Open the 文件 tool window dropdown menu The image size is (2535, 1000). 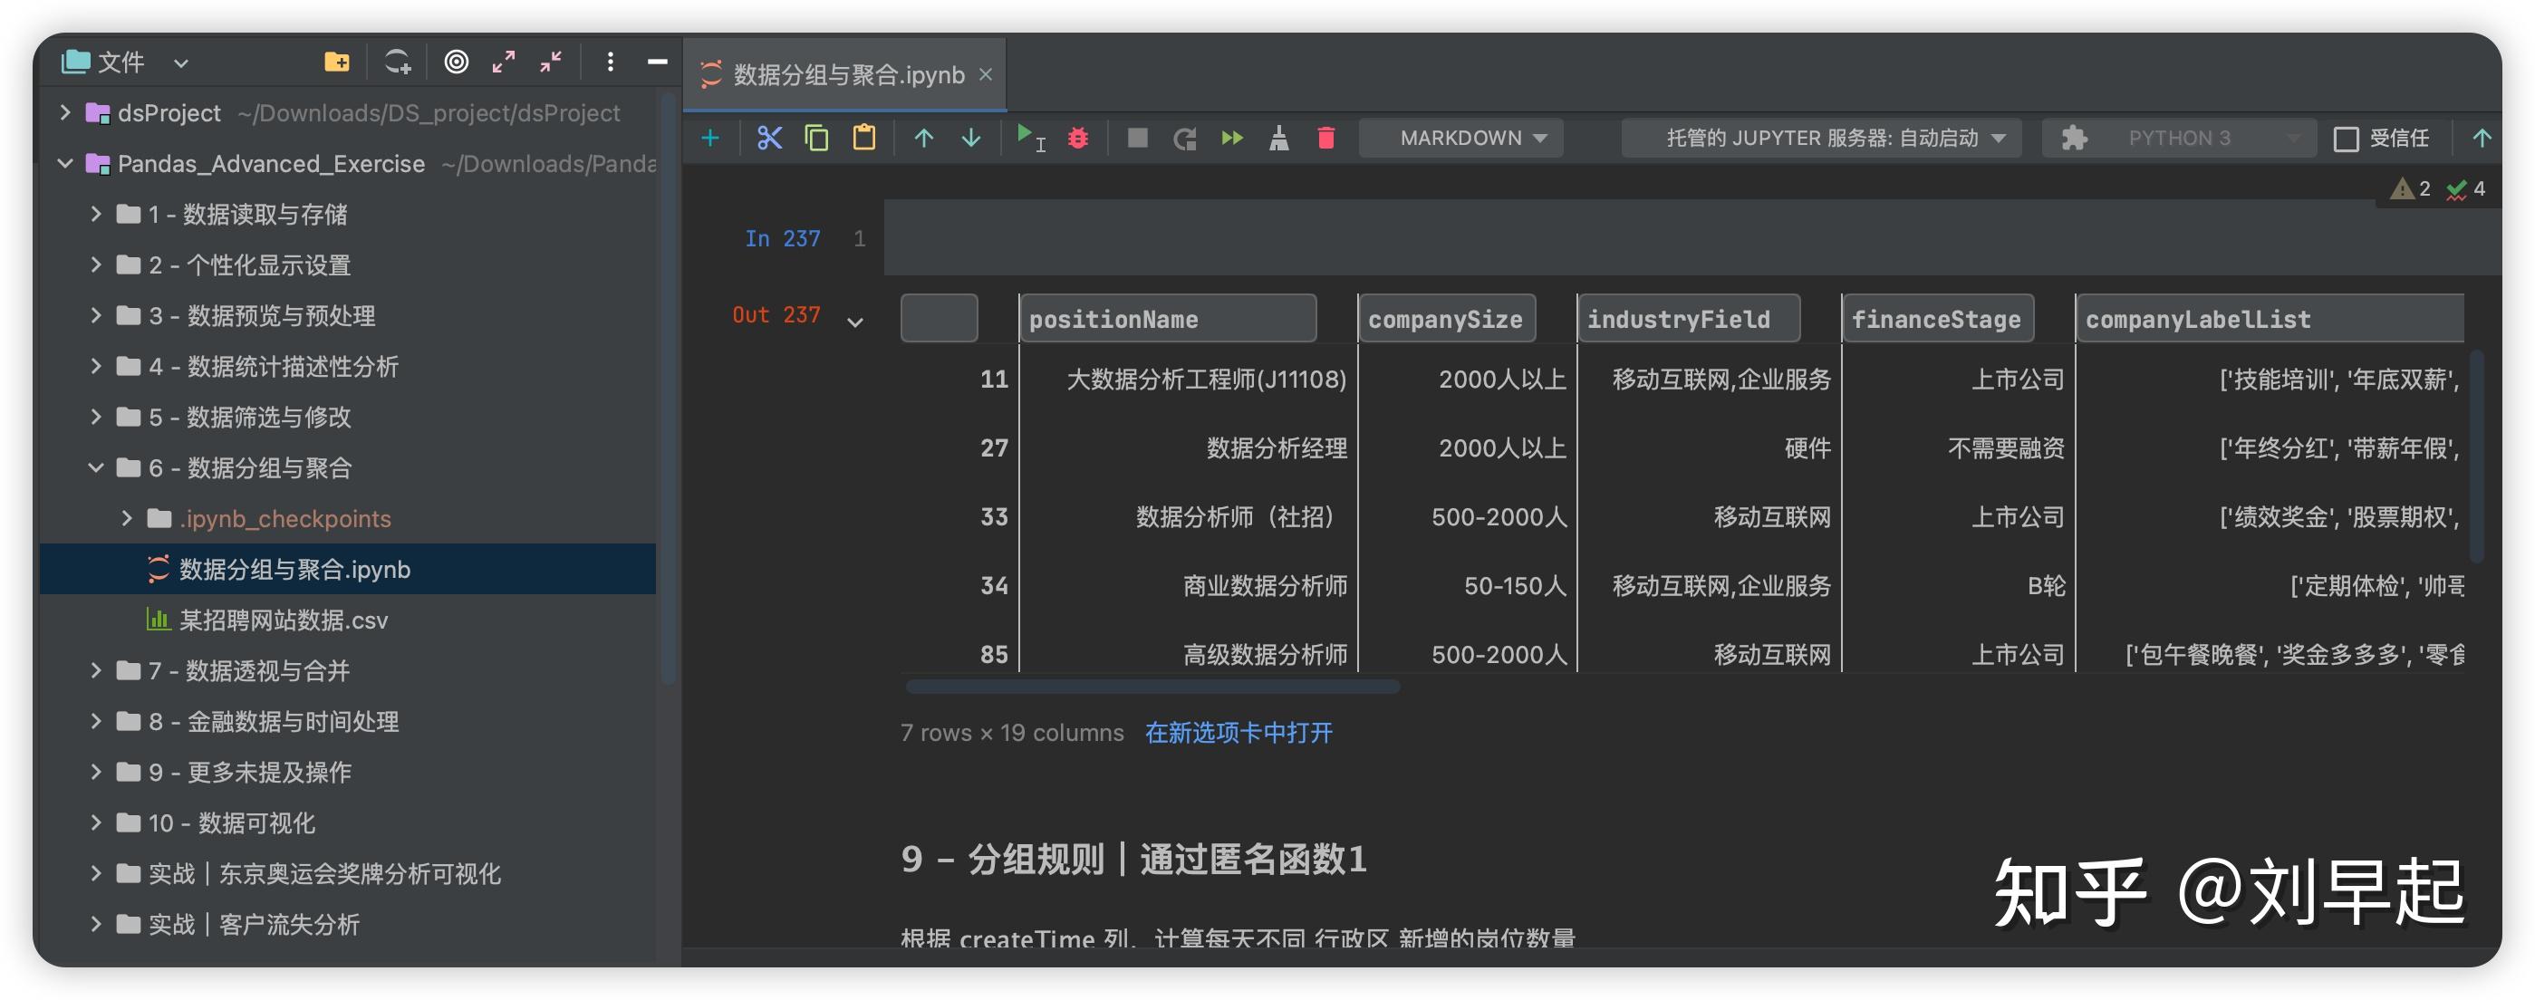point(181,61)
